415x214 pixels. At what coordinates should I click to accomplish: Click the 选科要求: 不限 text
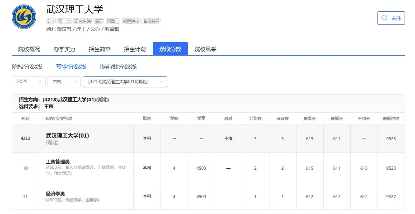pos(36,106)
